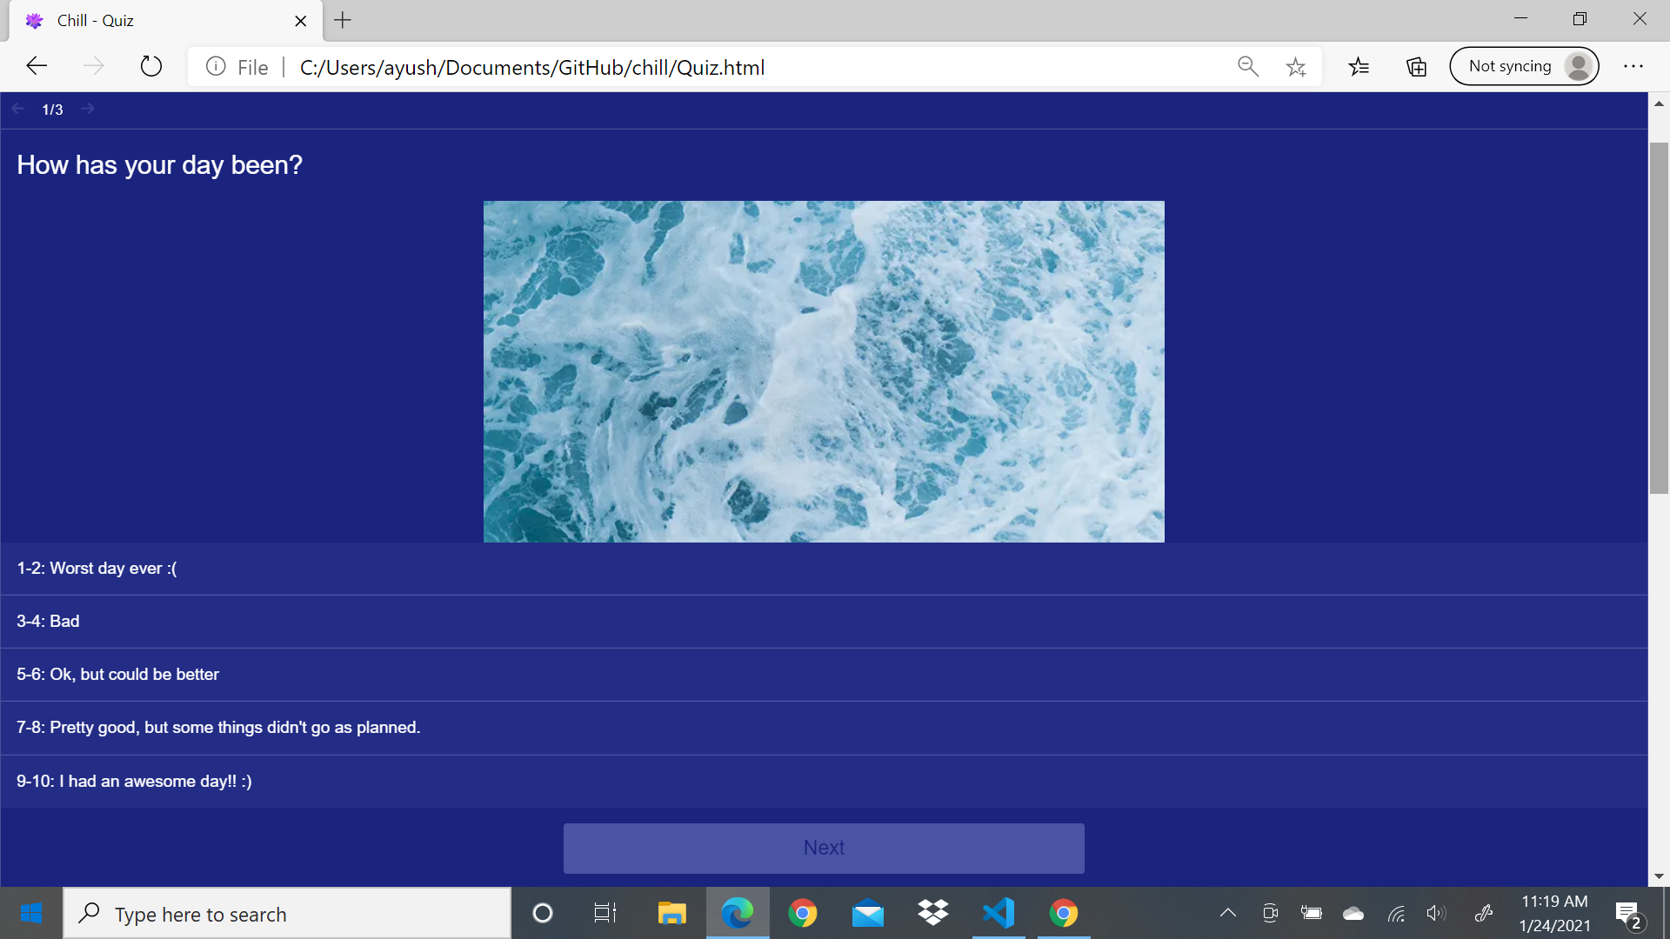Click the Not syncing profile button
Screen dimensions: 1670x939
1524,66
